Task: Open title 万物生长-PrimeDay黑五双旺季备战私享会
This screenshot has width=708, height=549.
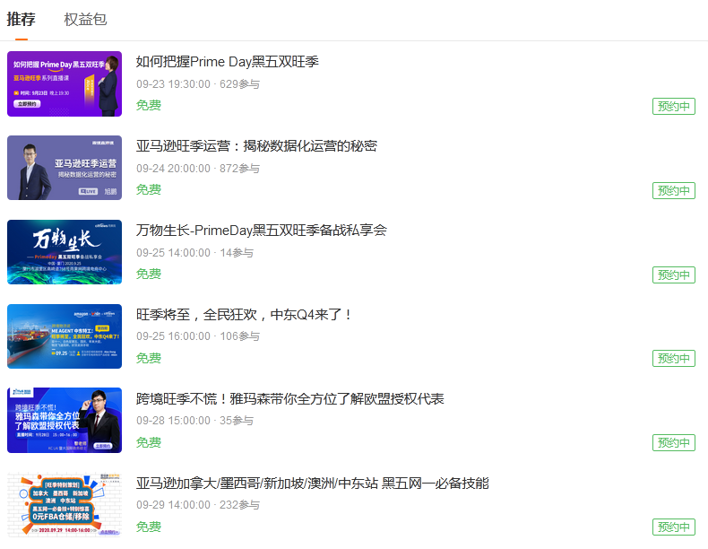Action: click(x=262, y=231)
